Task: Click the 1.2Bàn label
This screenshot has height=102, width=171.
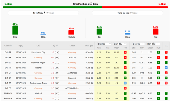Action: 162,4
